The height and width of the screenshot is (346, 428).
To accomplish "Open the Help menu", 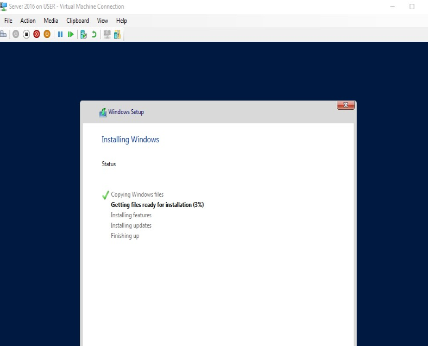I will point(122,21).
